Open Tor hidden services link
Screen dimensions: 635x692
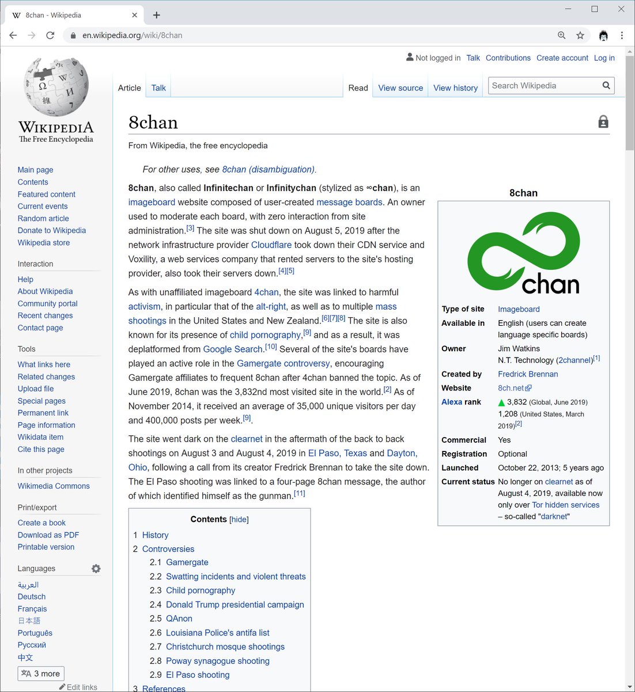coord(565,505)
